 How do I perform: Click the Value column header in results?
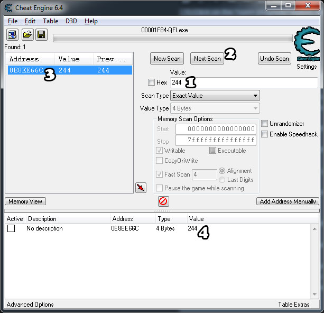coord(74,59)
